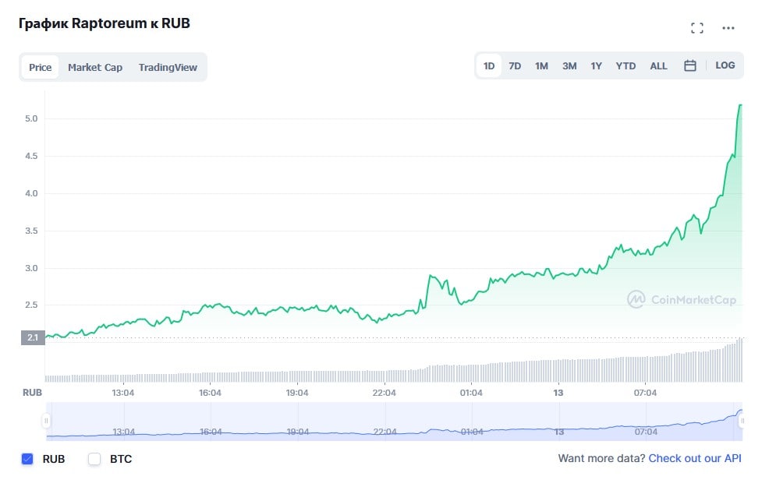Click the 13:04 x-axis time label

tap(122, 393)
